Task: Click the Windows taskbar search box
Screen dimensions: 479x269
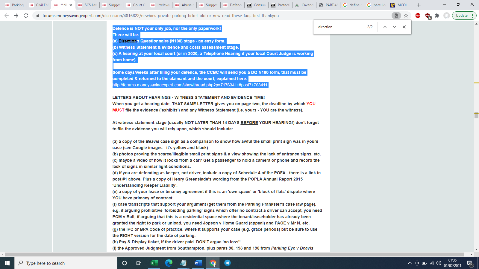Action: coord(66,263)
